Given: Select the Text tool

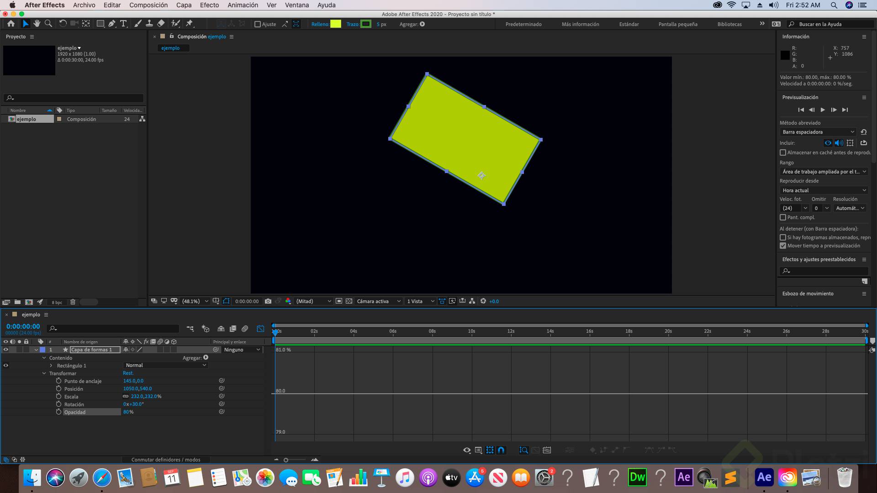Looking at the screenshot, I should click(x=123, y=24).
